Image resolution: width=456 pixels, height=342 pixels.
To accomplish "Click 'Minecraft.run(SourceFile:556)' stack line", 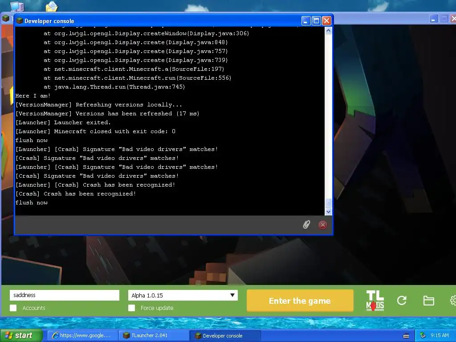I will (x=138, y=78).
